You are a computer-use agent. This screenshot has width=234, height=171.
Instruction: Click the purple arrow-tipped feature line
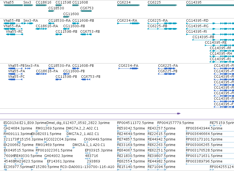[x=90, y=114]
